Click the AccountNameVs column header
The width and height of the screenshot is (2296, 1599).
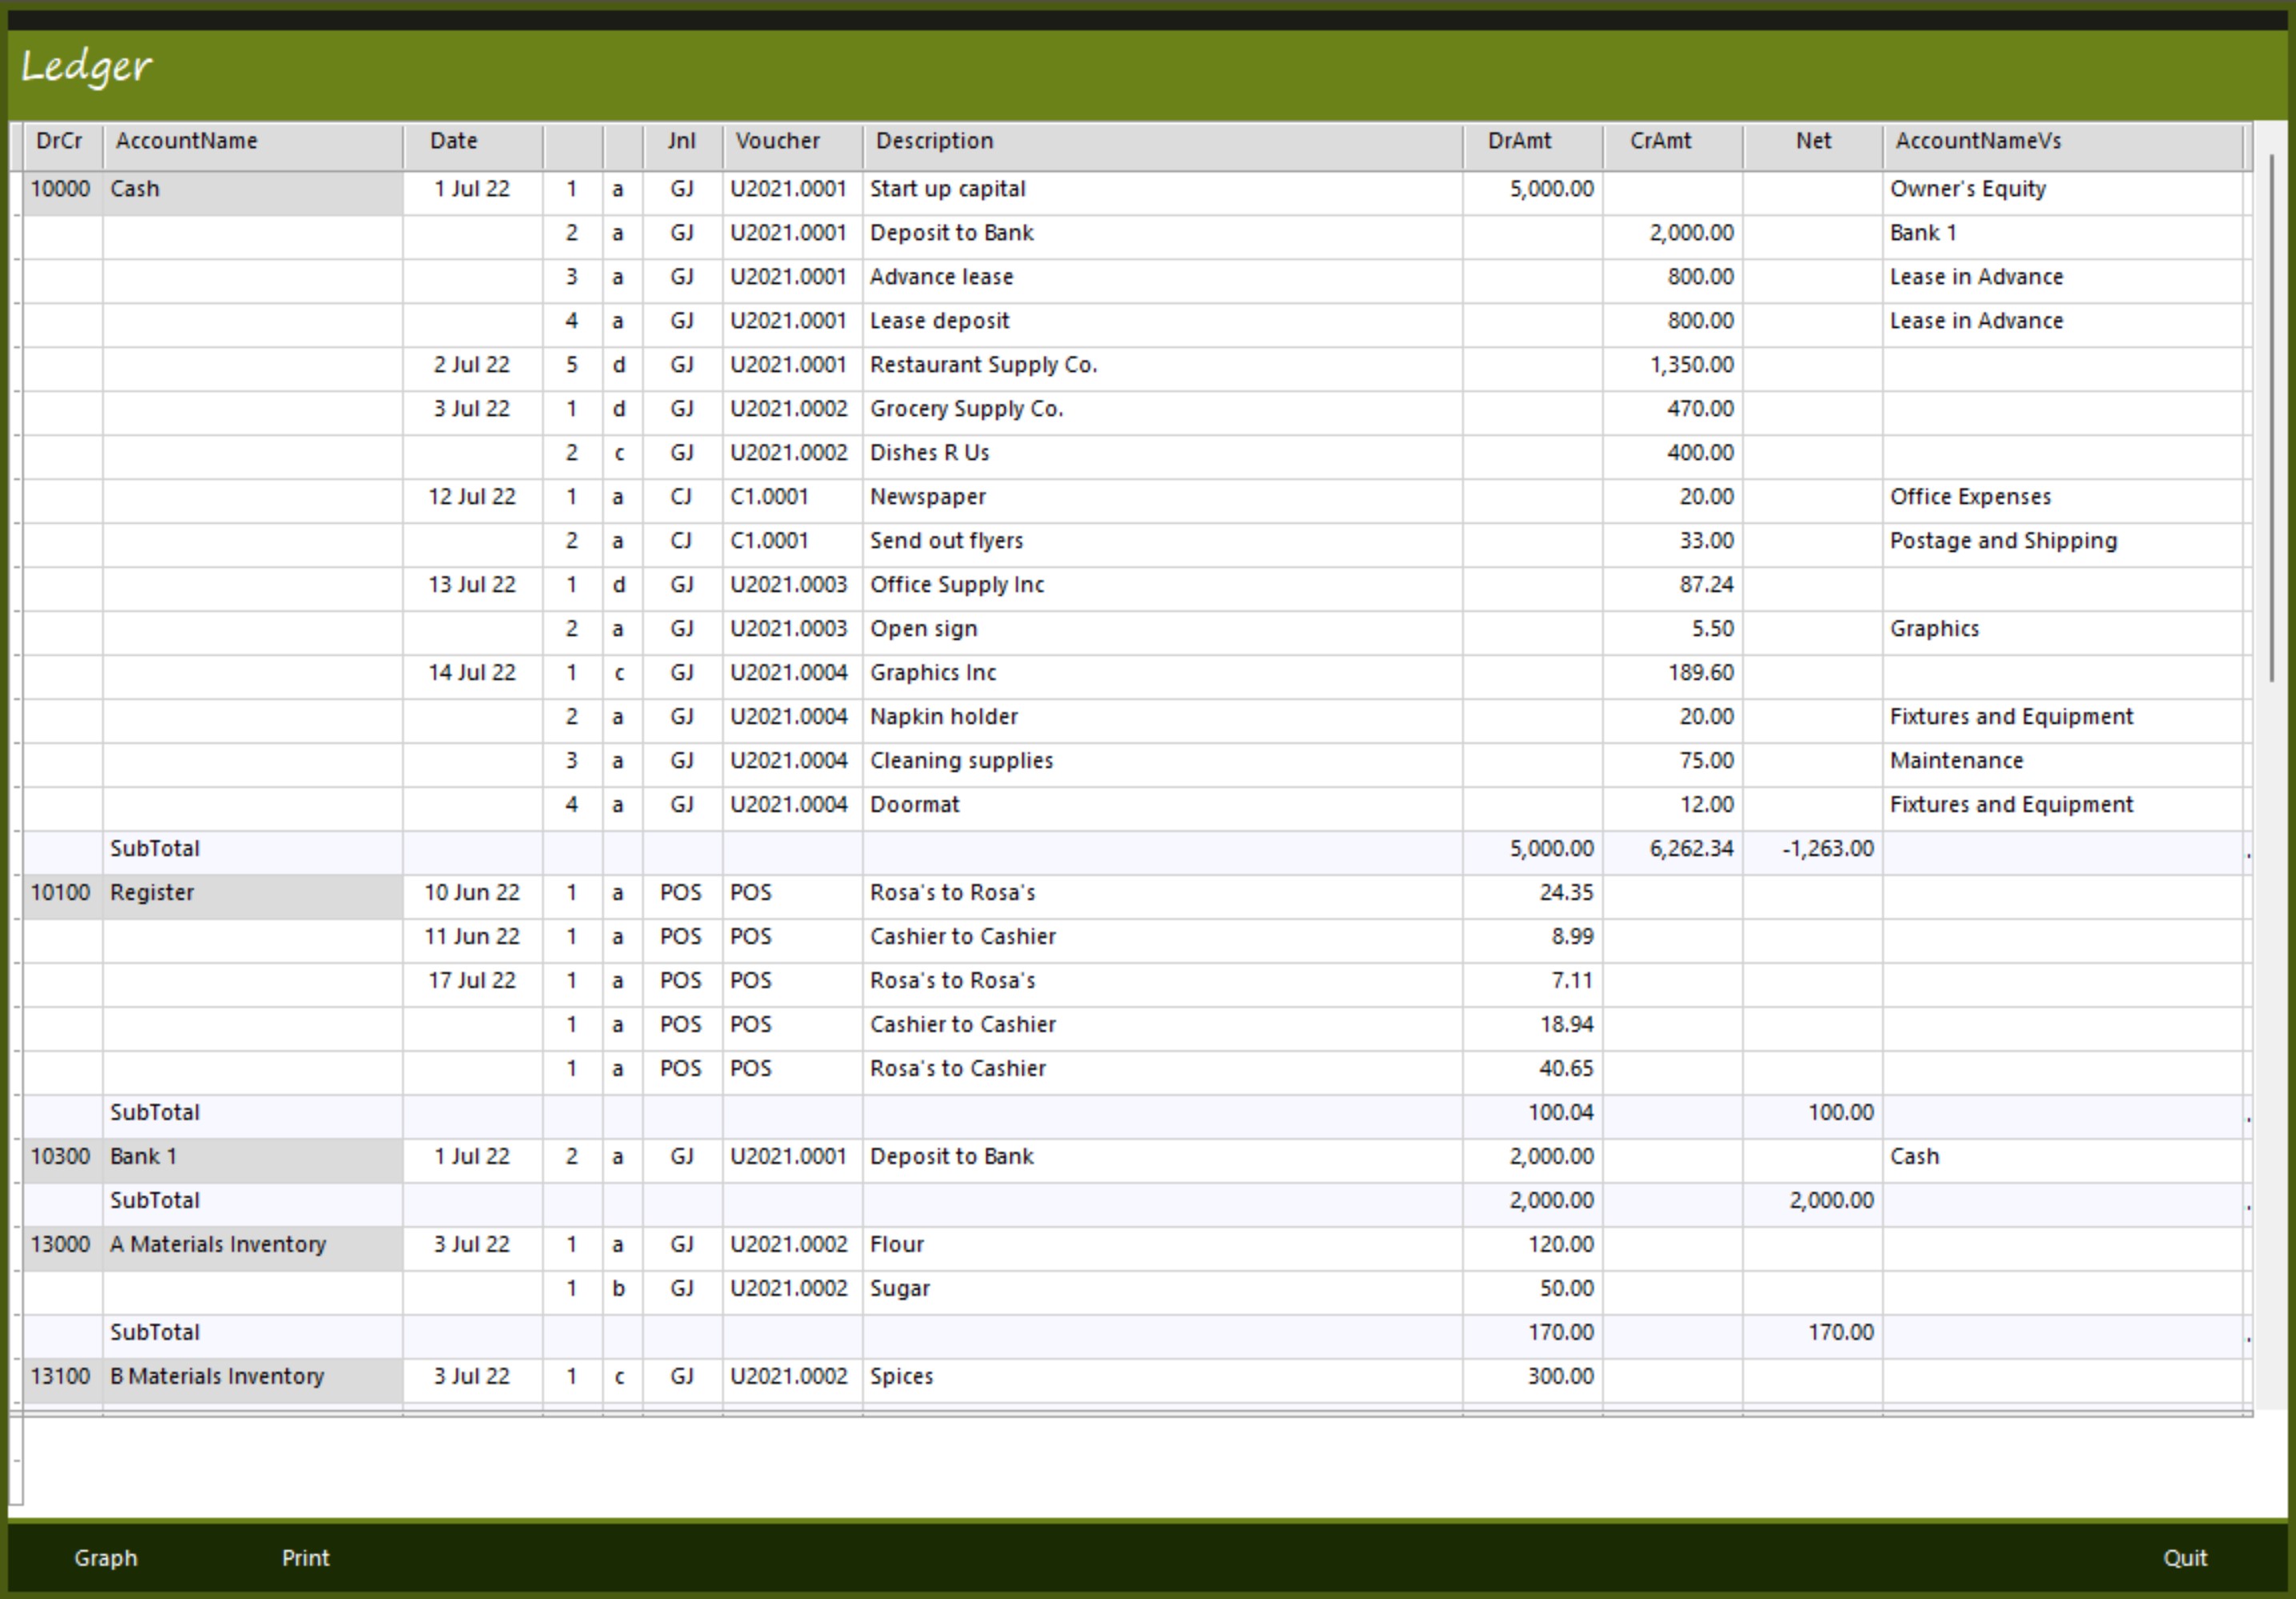click(1977, 141)
